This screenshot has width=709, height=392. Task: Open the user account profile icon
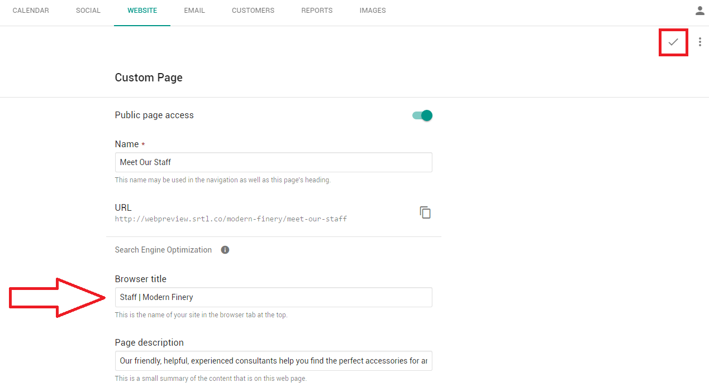700,11
